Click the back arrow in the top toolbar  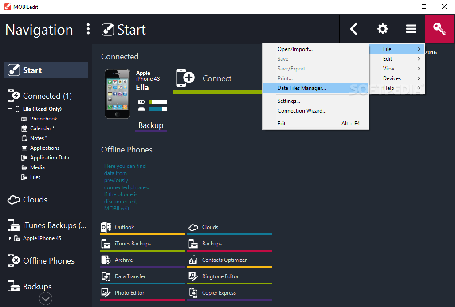[354, 29]
